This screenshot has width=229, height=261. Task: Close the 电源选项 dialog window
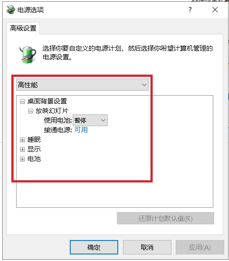pyautogui.click(x=215, y=10)
